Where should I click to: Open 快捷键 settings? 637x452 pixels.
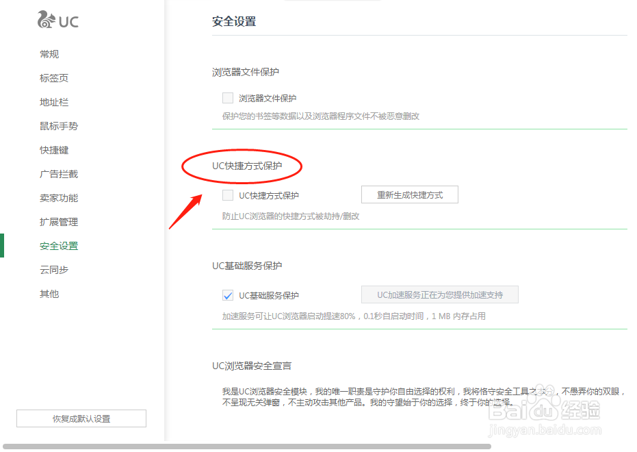click(x=54, y=150)
